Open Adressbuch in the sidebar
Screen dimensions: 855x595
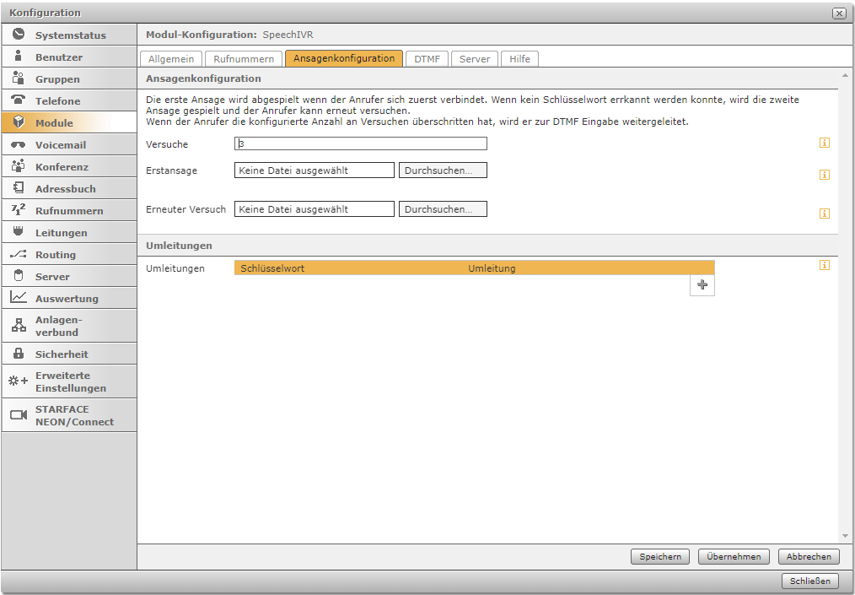tap(69, 188)
